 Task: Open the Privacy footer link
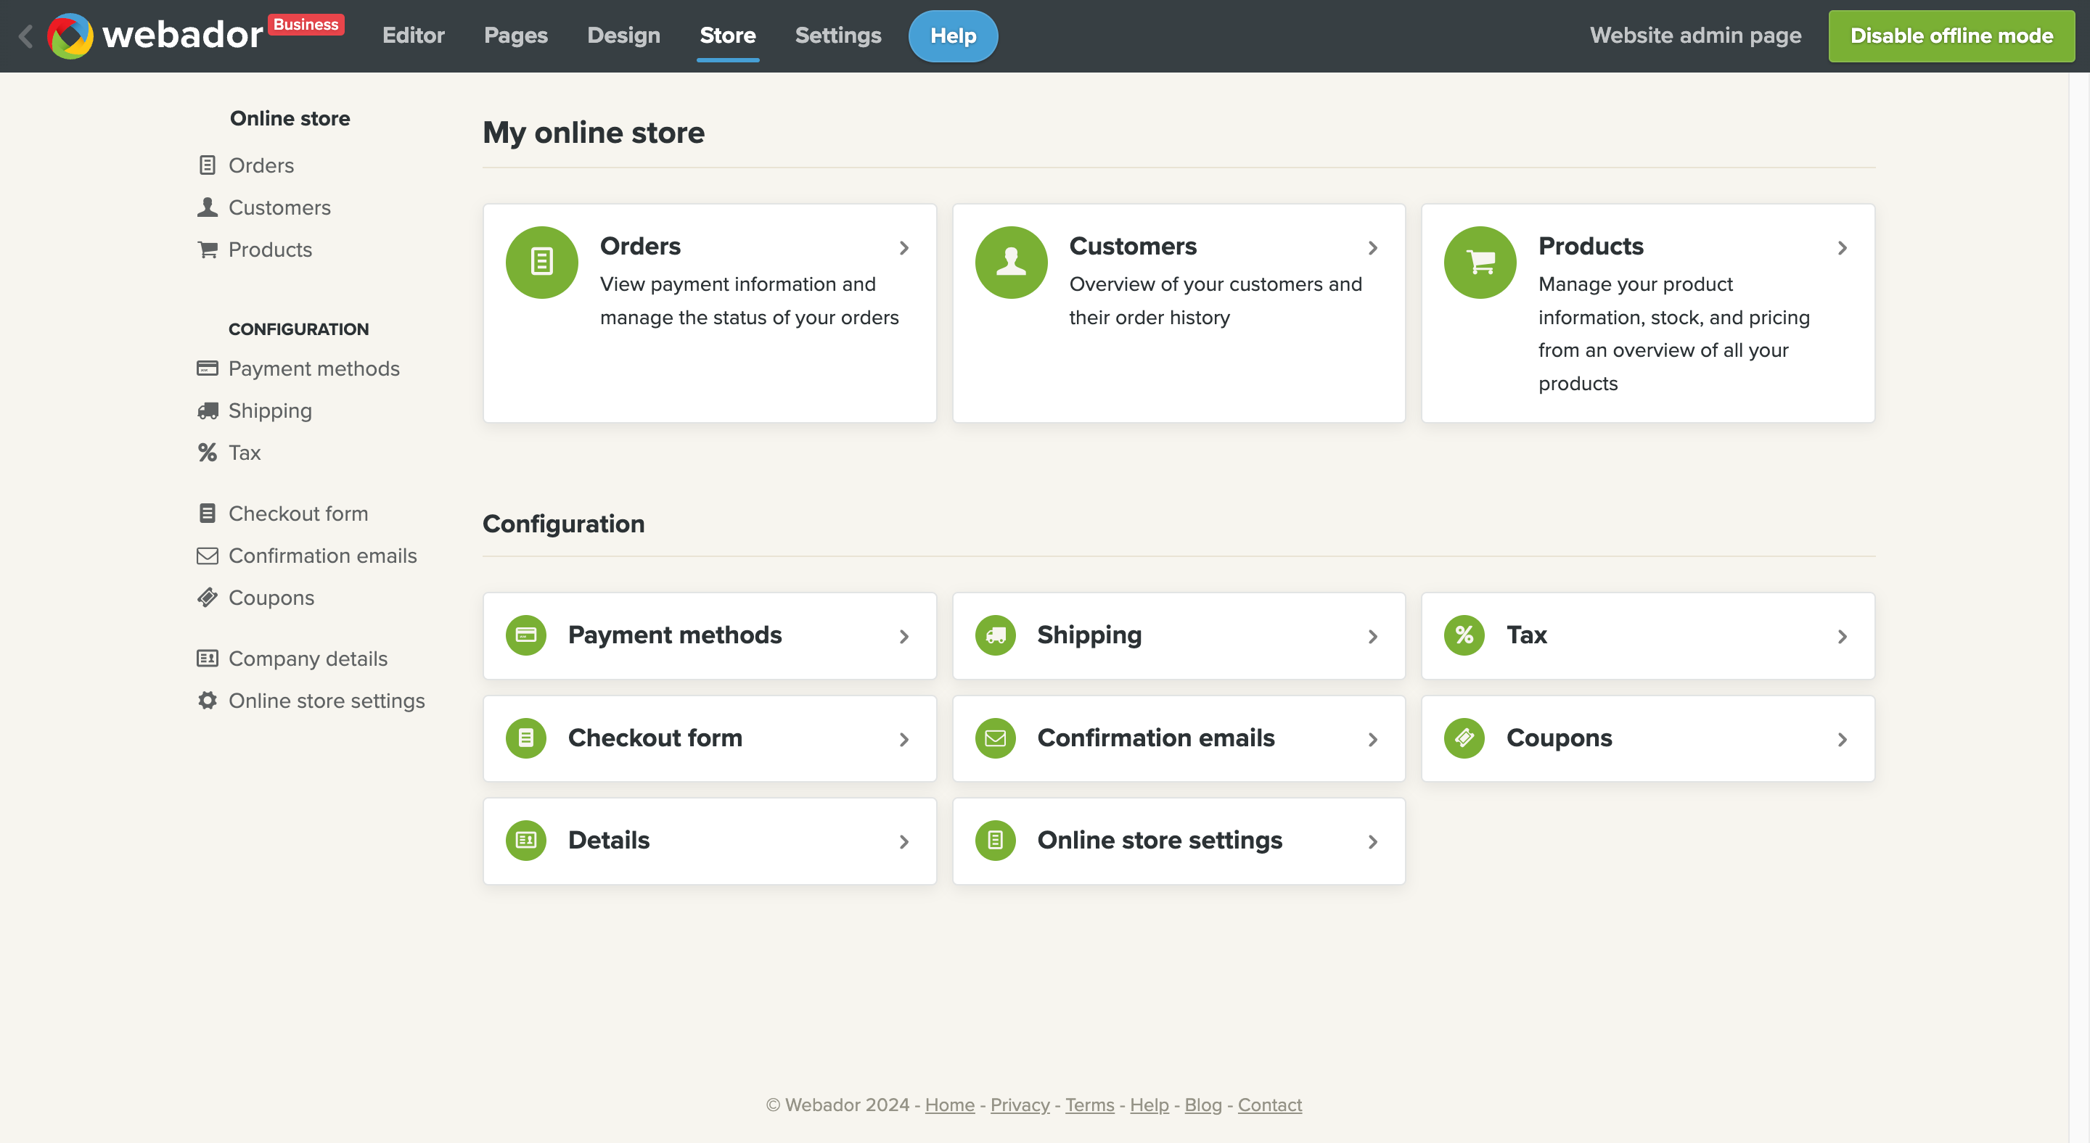(x=1019, y=1104)
